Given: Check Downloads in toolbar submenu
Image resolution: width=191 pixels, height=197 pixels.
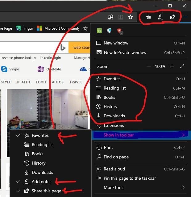Looking at the screenshot, I should (x=51, y=172).
